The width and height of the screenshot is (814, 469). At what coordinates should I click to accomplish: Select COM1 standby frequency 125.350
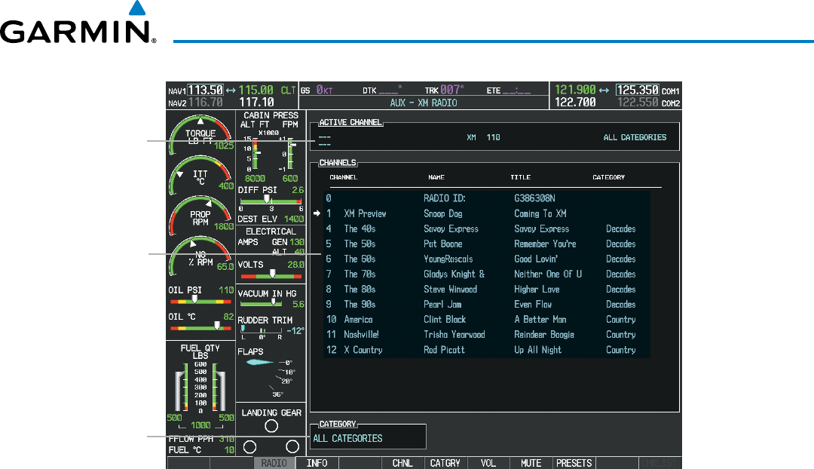[638, 90]
